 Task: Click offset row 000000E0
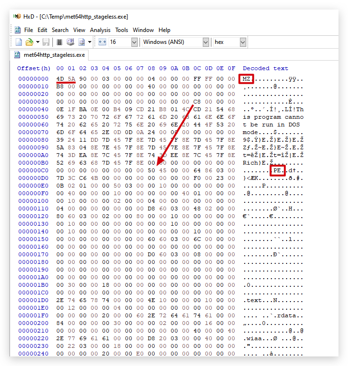33,186
